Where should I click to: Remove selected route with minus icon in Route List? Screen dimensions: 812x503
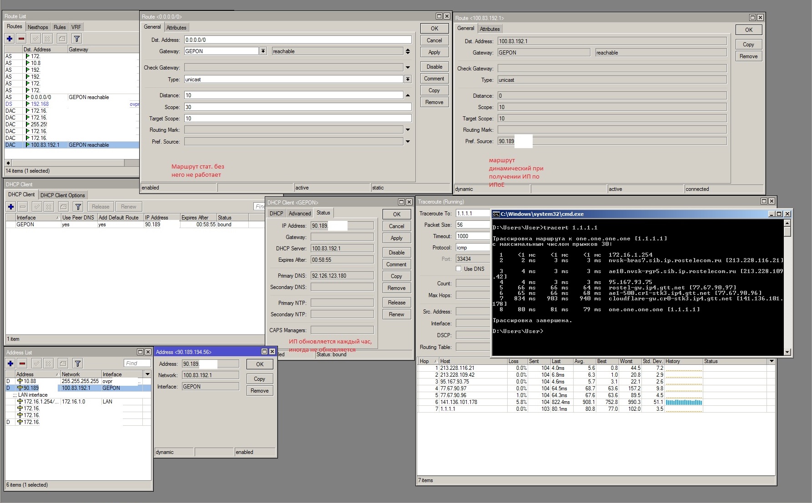pyautogui.click(x=21, y=39)
